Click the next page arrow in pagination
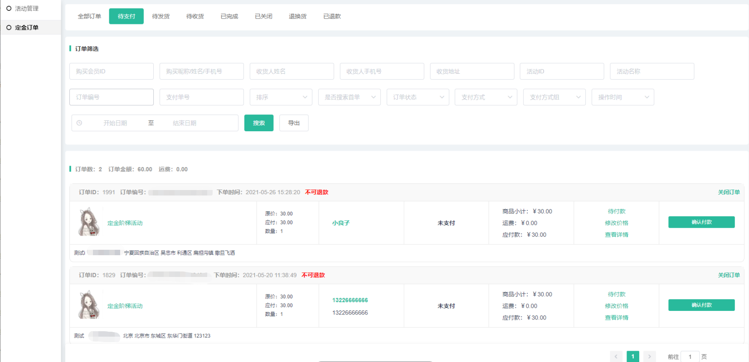Image resolution: width=749 pixels, height=362 pixels. (649, 357)
